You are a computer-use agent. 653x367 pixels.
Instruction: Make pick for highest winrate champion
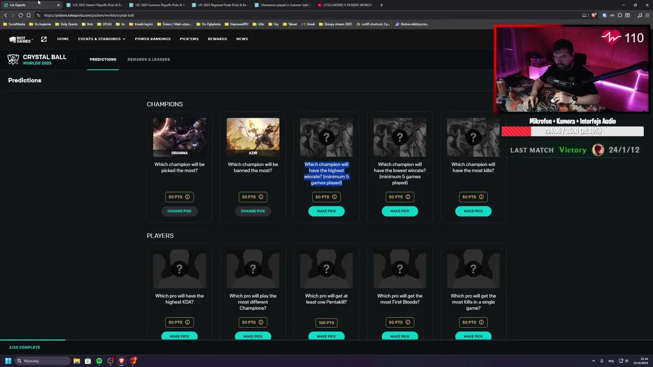coord(326,211)
